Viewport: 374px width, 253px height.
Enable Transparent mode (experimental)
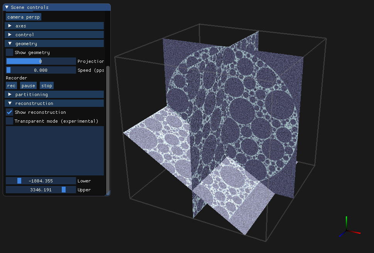pos(10,121)
